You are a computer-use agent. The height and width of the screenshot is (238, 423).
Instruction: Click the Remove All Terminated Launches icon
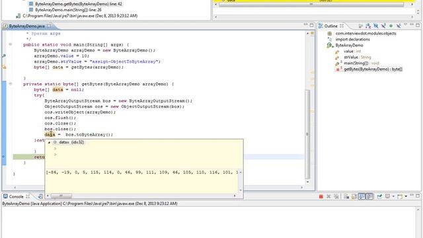coord(336,196)
